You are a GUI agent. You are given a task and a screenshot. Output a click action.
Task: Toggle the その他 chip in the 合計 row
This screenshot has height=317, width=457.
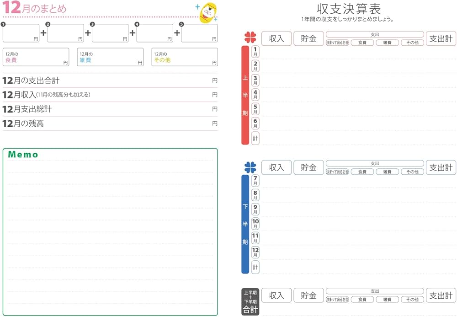point(412,300)
